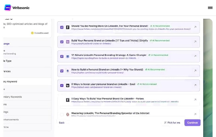Select the Headings sidebar step

pos(27,112)
